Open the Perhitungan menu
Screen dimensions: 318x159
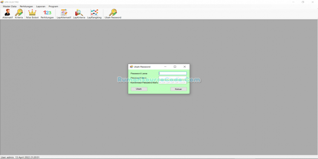click(26, 6)
